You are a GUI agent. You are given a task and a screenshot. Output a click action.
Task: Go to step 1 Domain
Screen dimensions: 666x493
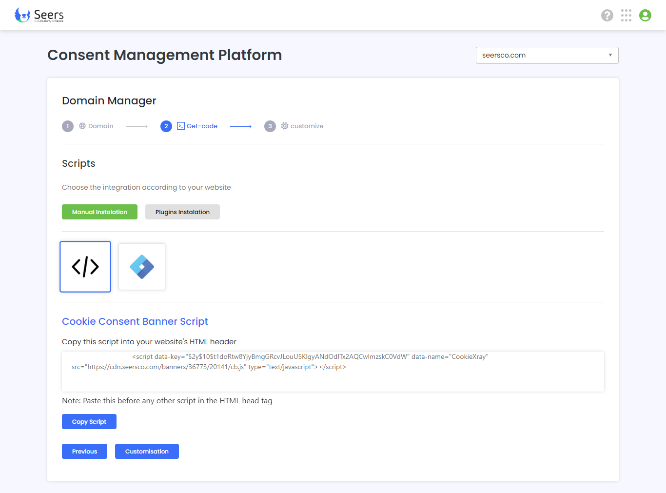coord(88,126)
